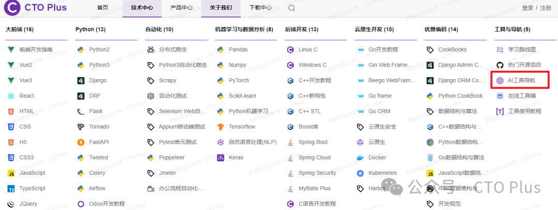Open the JQuery entry
Screen dimensions: 558x210
28,204
